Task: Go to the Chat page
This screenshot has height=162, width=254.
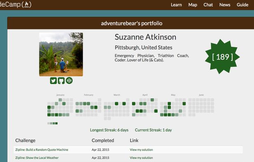Action: pos(208,5)
